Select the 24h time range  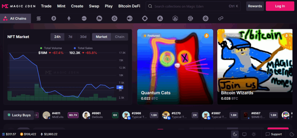57,37
